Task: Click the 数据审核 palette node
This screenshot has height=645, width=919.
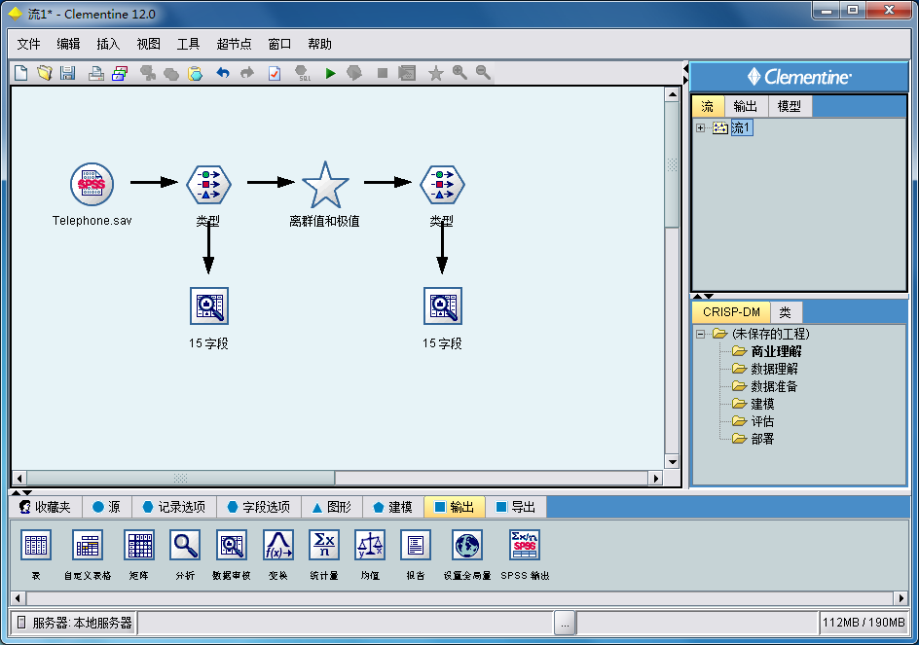Action: click(x=232, y=545)
